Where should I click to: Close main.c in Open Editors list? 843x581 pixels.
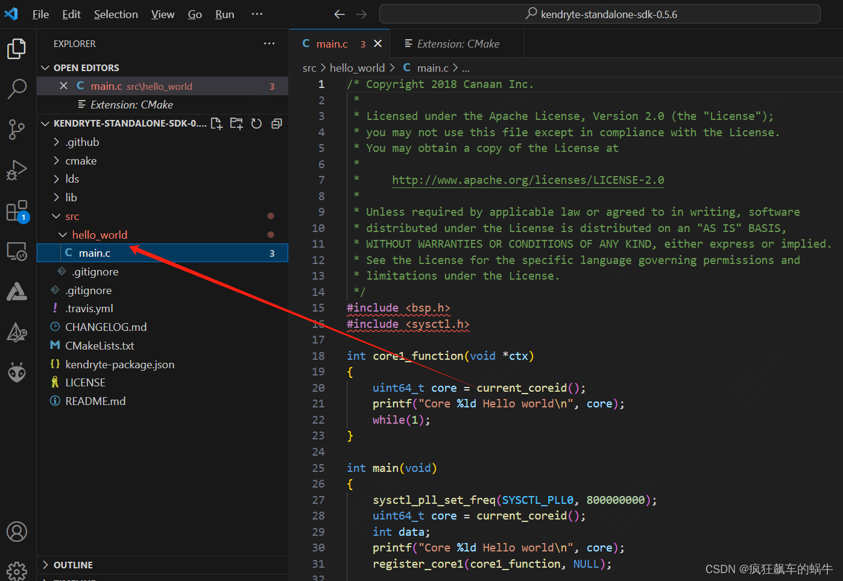click(63, 86)
